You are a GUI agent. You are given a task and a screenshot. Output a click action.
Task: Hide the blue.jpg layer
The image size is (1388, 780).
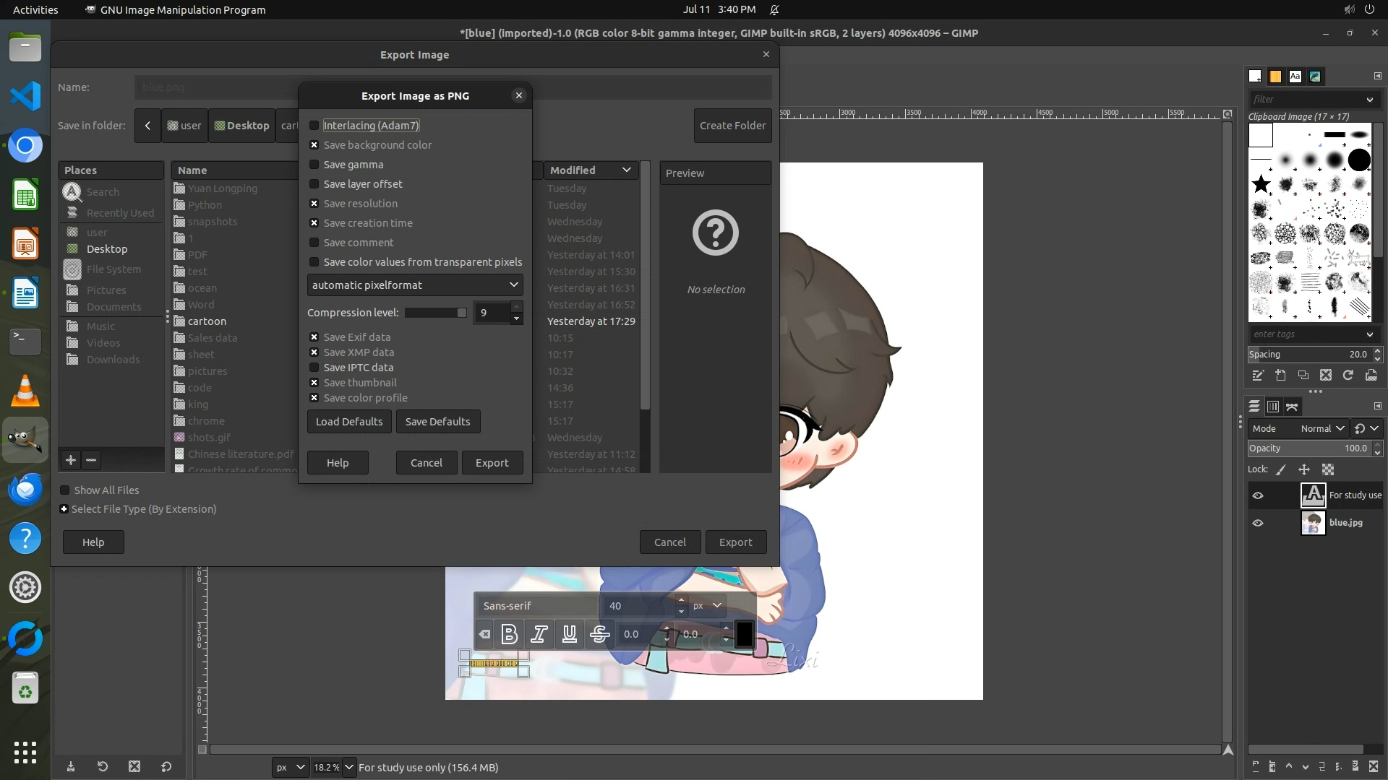click(1258, 523)
